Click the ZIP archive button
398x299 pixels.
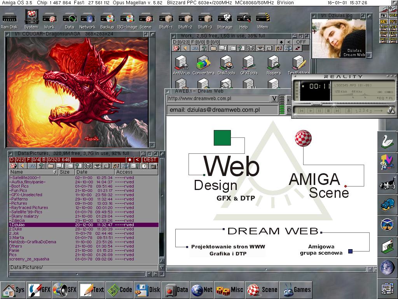pos(393,34)
